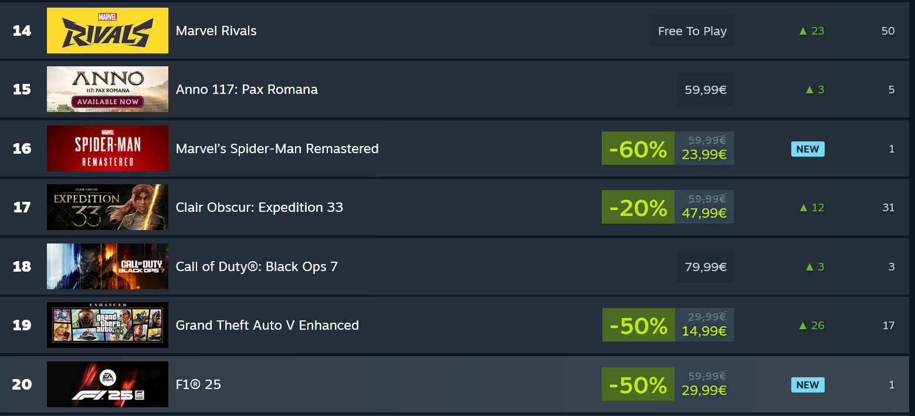Viewport: 915px width, 416px height.
Task: Click the Anno 117: Pax Romana title
Action: click(246, 89)
